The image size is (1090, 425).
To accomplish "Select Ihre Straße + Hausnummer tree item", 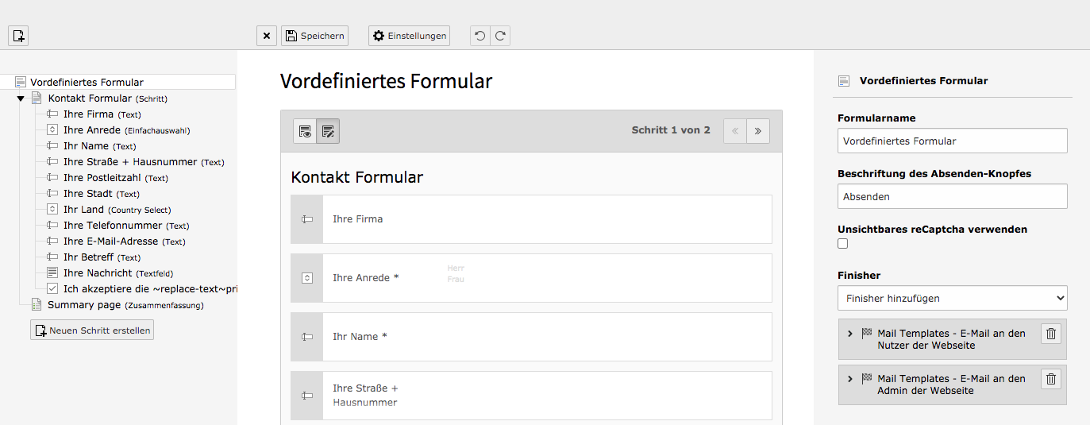I will click(x=143, y=162).
